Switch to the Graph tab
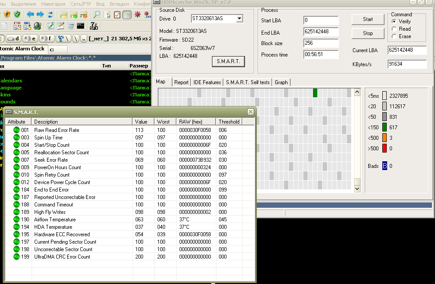This screenshot has height=284, width=435. (281, 82)
